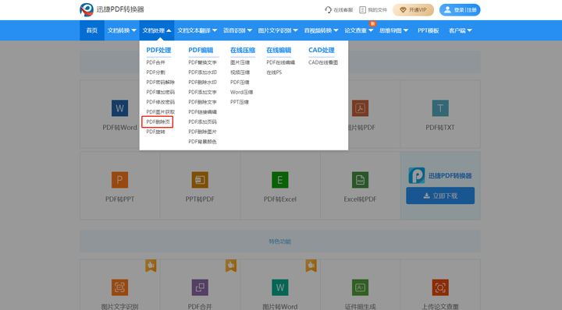The image size is (562, 310).
Task: Choose 在线PS from the menu
Action: pyautogui.click(x=274, y=72)
